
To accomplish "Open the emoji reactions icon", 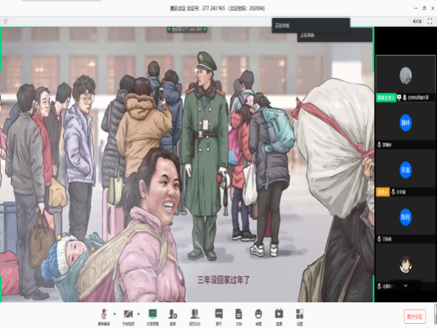I will click(x=258, y=313).
